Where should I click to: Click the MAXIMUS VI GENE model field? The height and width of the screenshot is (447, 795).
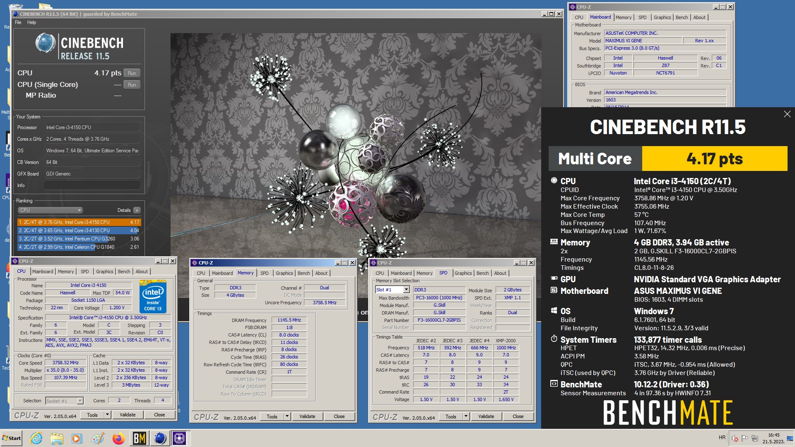(x=643, y=41)
